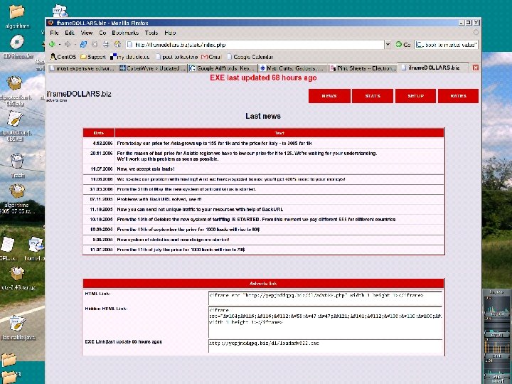Open the Tools menu
Screen dimensions: 512x384
(151, 33)
